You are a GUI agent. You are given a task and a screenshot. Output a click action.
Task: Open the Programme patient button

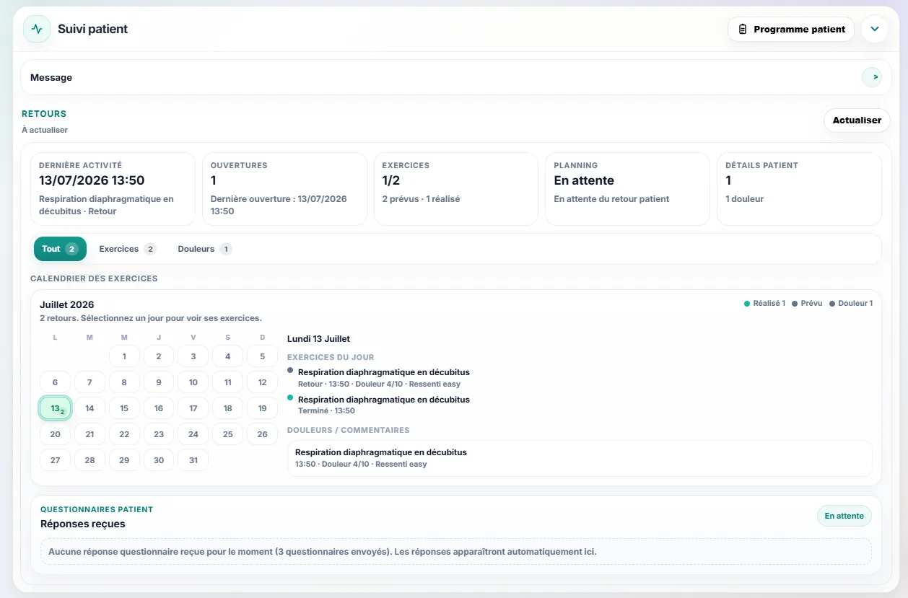(x=791, y=30)
